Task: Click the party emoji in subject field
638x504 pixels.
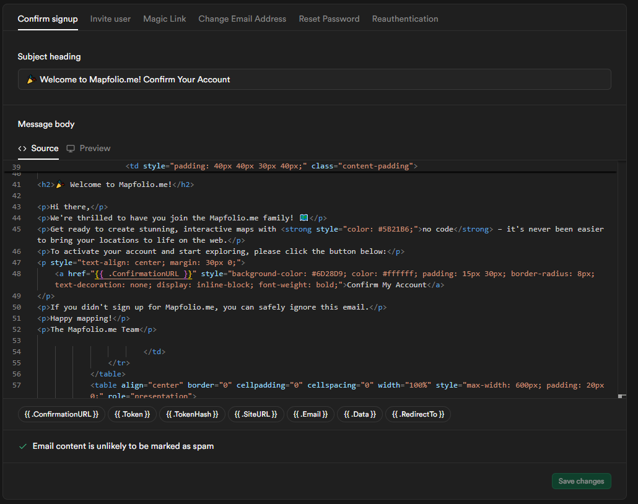Action: [31, 79]
